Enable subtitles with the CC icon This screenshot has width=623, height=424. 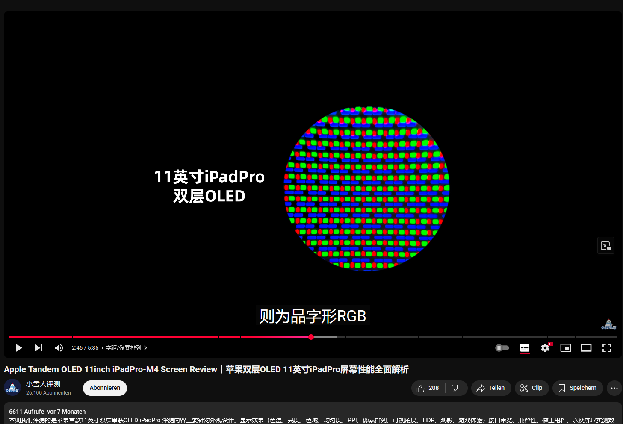point(525,348)
